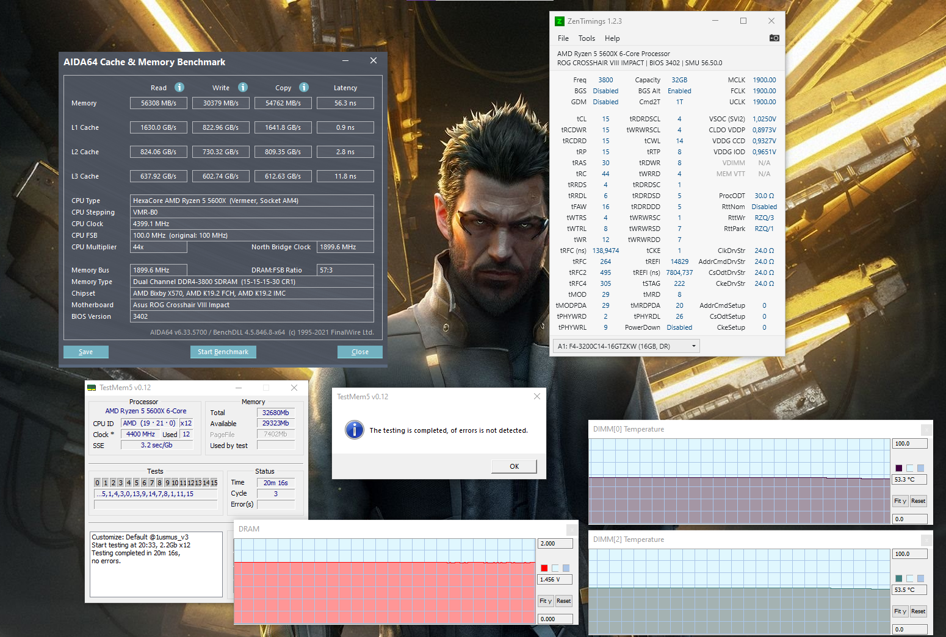Screen dimensions: 946x637
Task: Pick the red line color swatch in DRAM graph
Action: pyautogui.click(x=544, y=568)
